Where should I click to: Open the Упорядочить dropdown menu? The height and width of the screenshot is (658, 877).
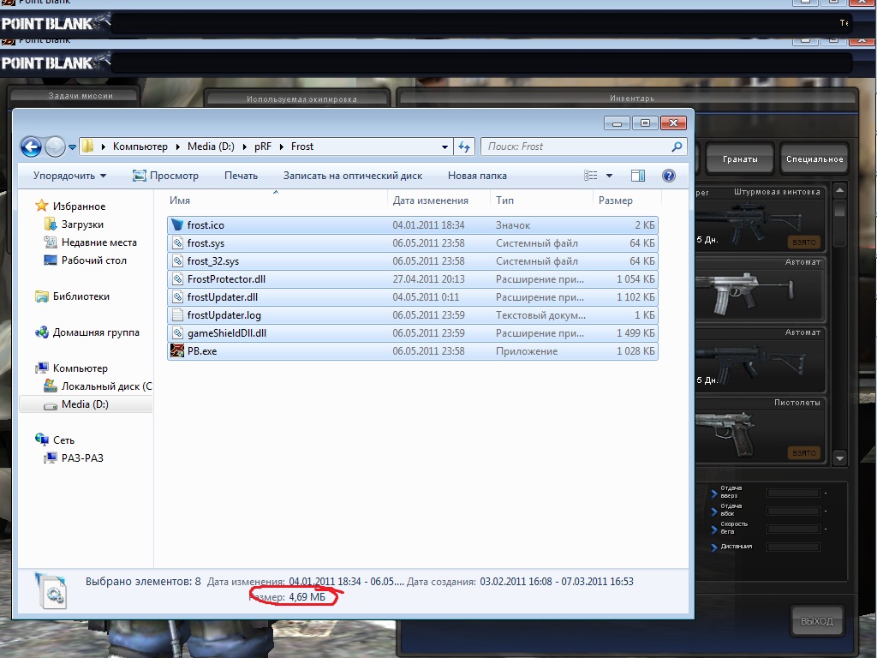[69, 176]
